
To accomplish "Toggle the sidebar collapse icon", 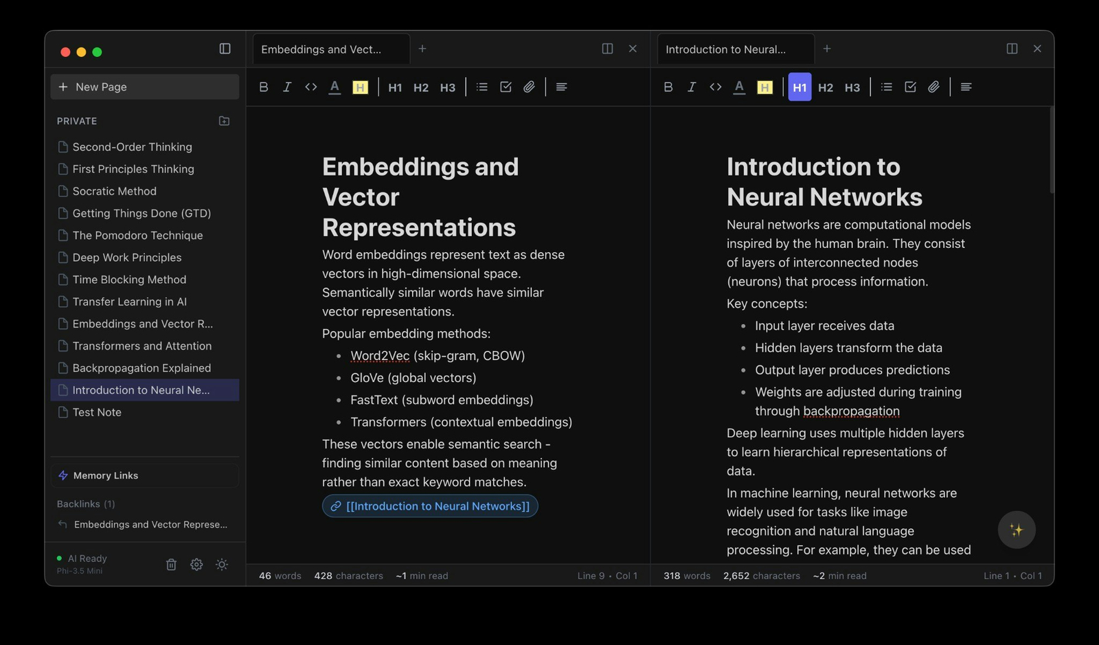I will [x=225, y=49].
